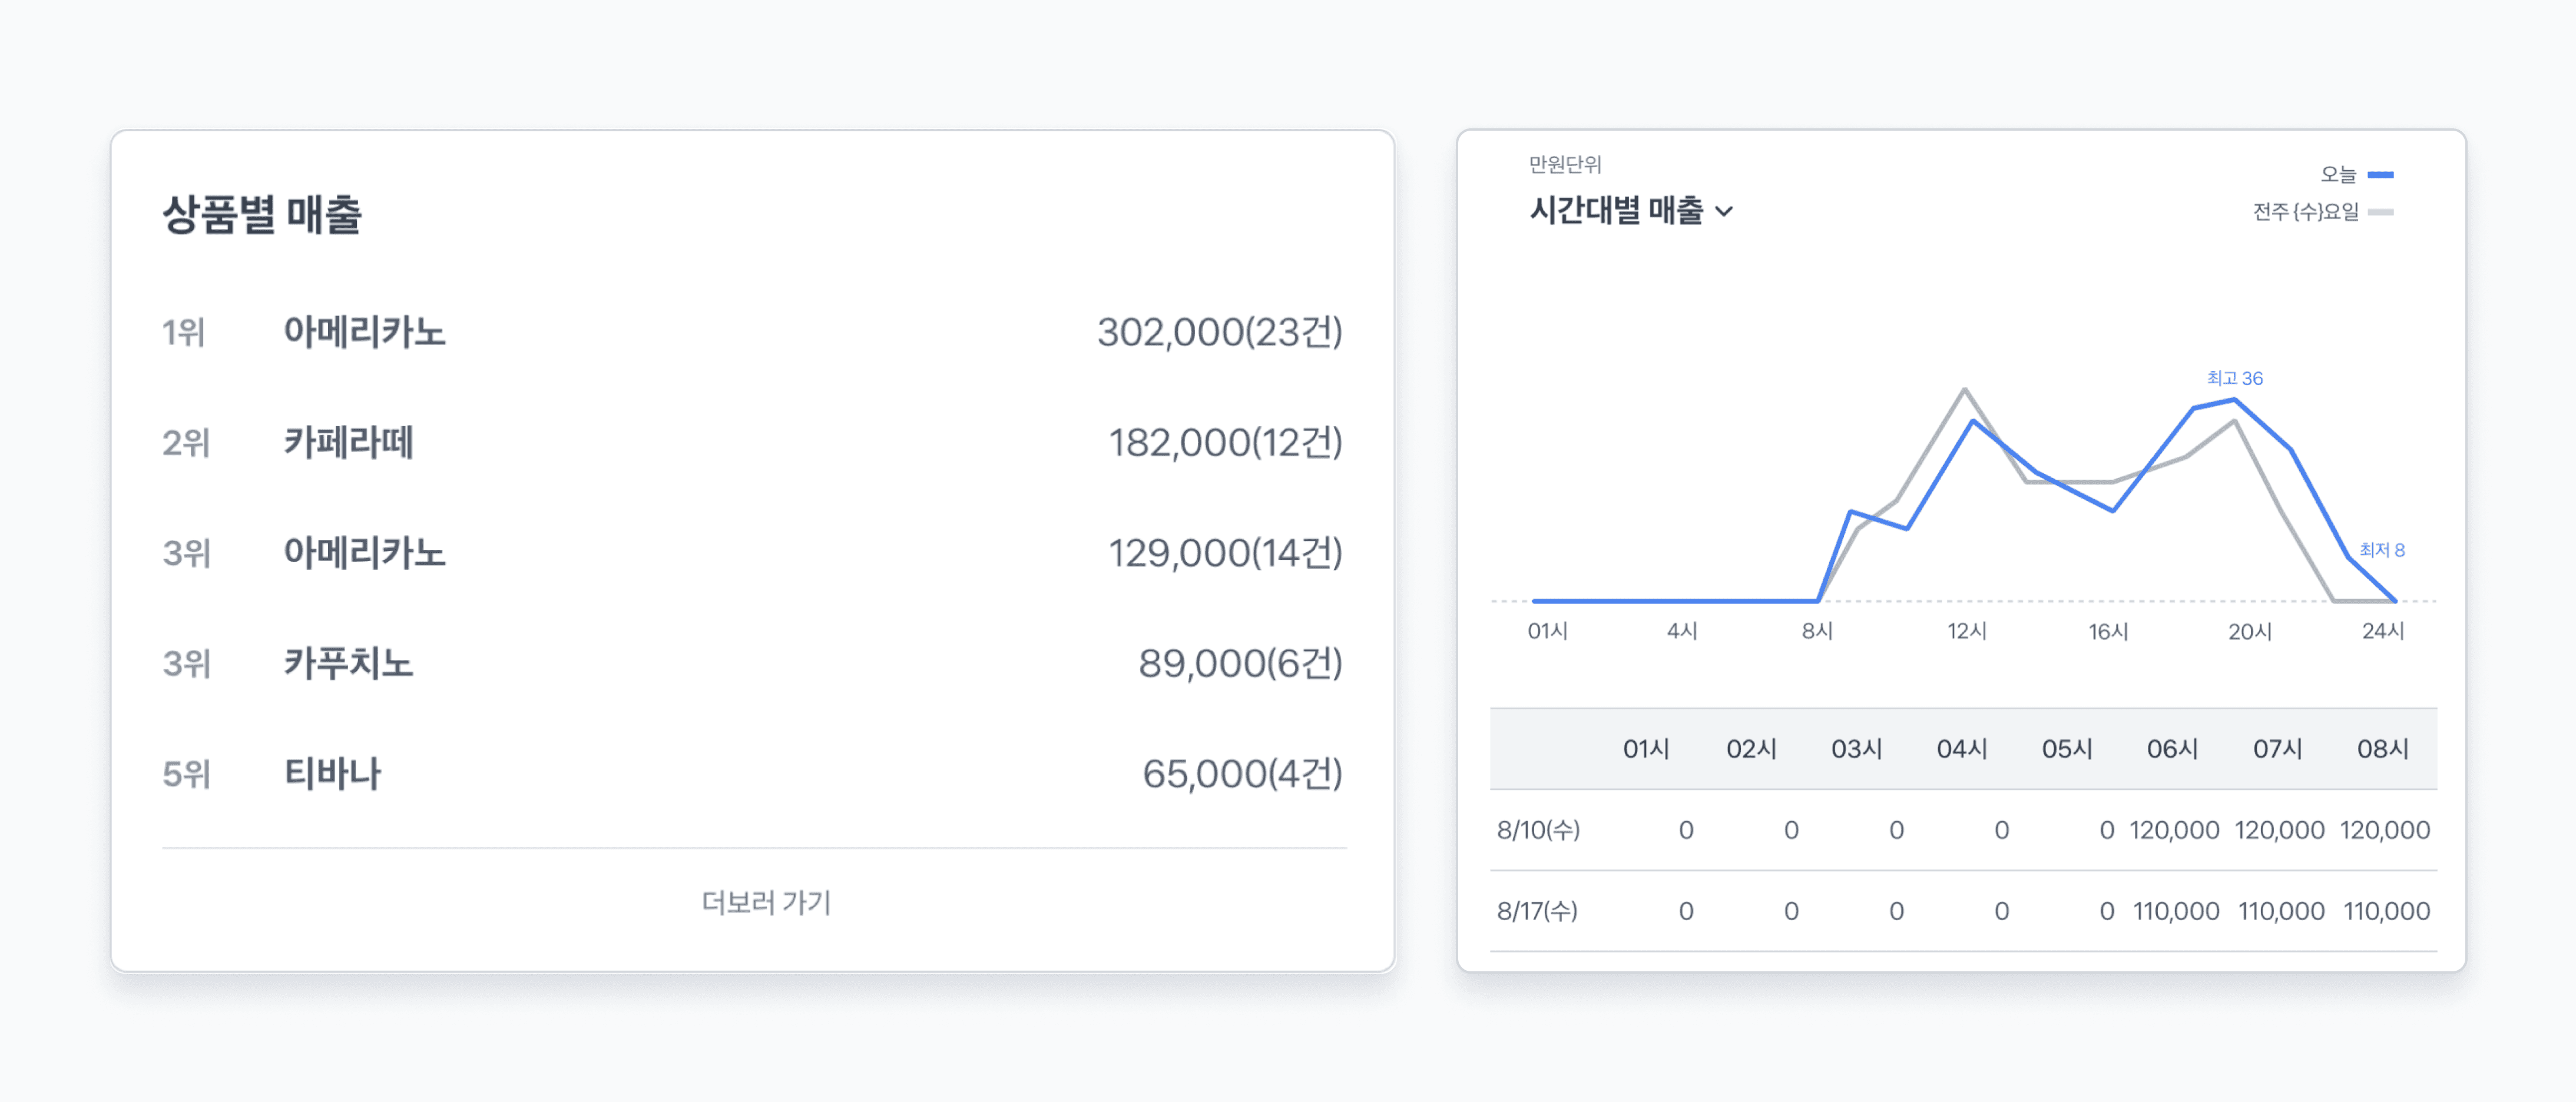Click the 20시 axis label on chart
Viewport: 2576px width, 1102px height.
2249,631
